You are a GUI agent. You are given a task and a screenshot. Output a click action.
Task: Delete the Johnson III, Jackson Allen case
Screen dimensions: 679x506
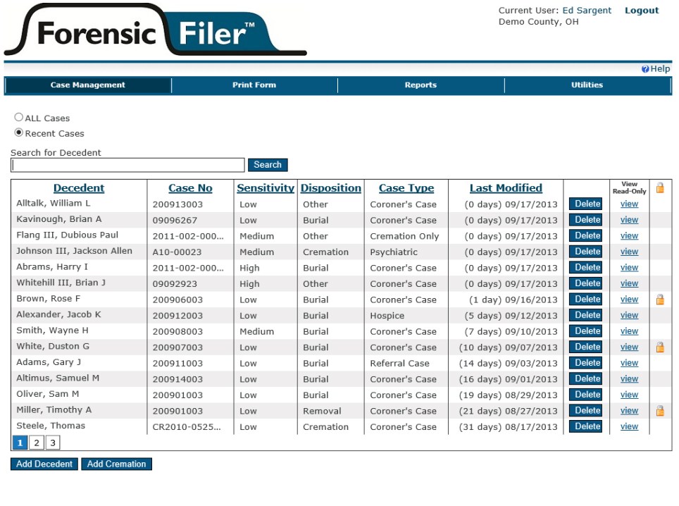tap(586, 252)
